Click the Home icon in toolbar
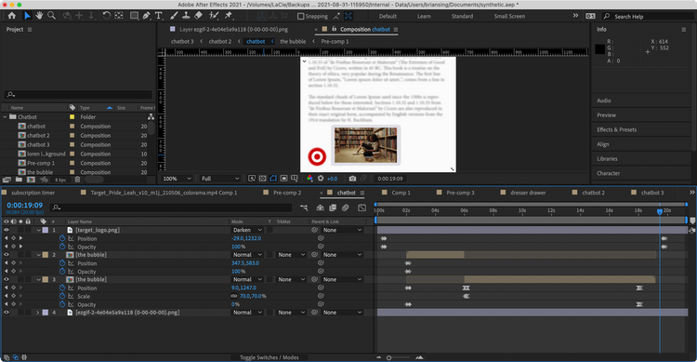This screenshot has height=362, width=697. tap(12, 16)
